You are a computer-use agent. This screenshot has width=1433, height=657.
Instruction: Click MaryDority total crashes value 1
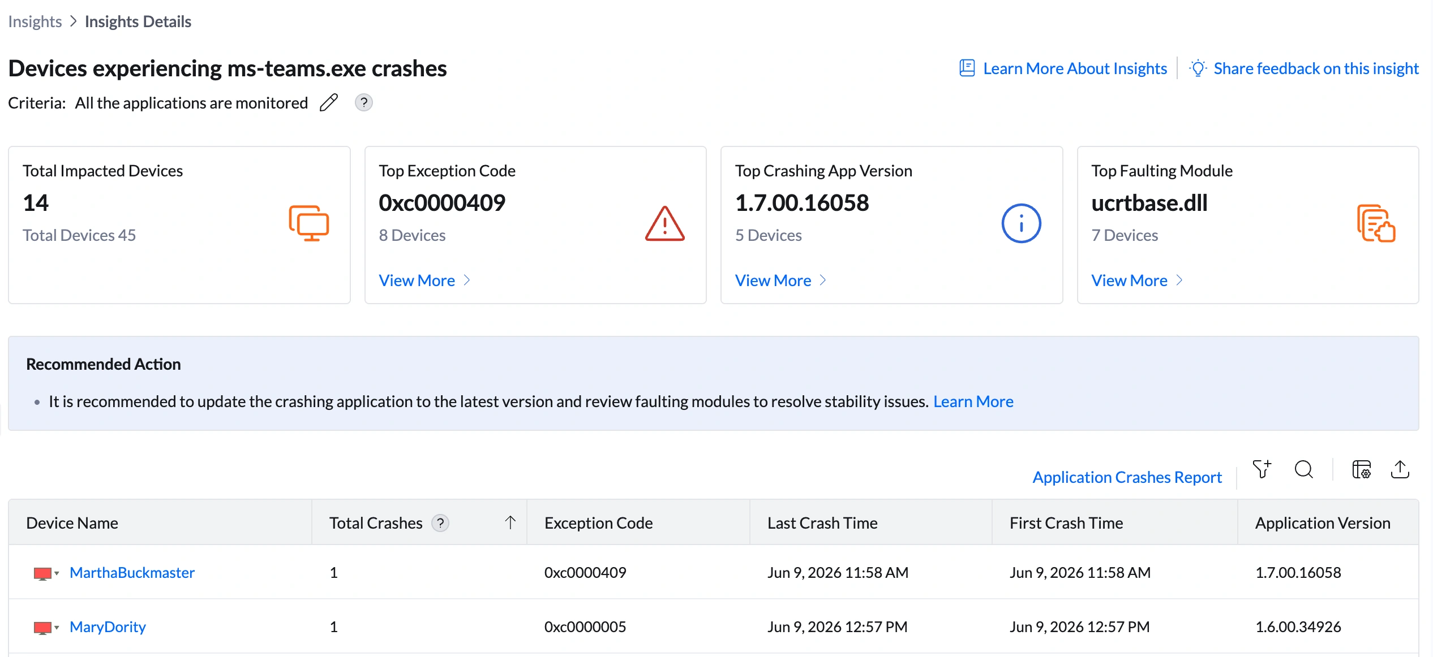pos(334,627)
